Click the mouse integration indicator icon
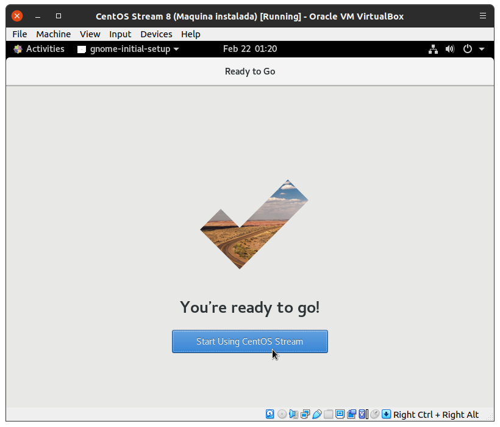Image resolution: width=500 pixels, height=427 pixels. click(x=374, y=414)
